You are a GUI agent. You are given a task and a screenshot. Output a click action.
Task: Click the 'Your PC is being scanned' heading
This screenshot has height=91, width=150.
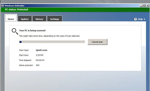[x=32, y=30]
